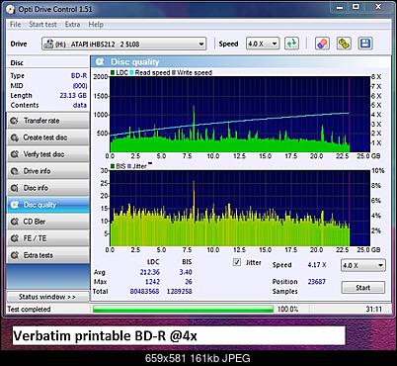This screenshot has width=397, height=366.
Task: Open the Start test menu
Action: pos(42,25)
